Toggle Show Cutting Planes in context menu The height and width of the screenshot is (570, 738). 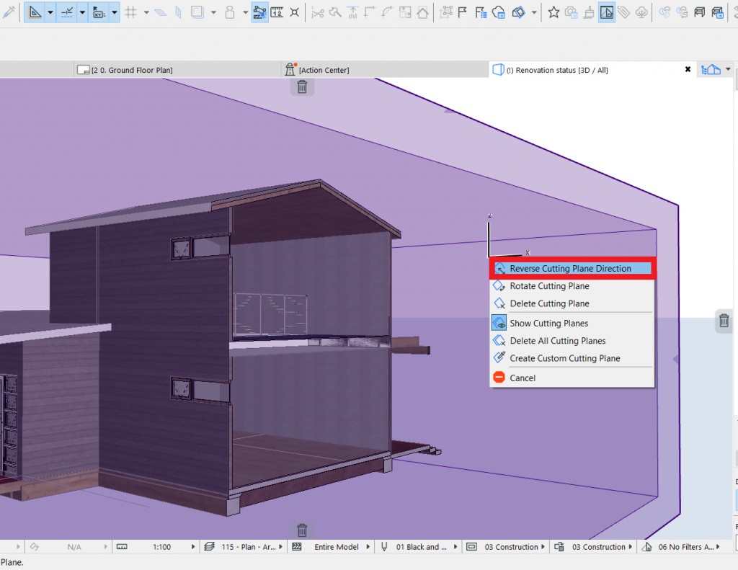572,324
